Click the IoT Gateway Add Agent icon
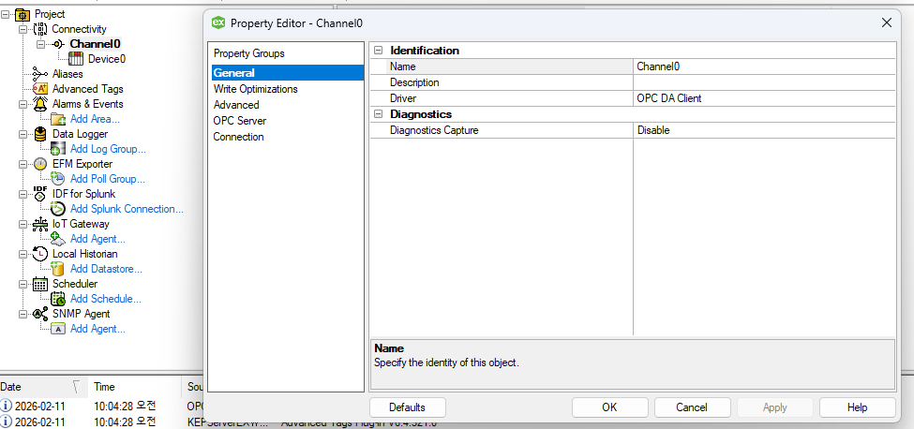Viewport: 914px width, 429px height. [x=58, y=239]
